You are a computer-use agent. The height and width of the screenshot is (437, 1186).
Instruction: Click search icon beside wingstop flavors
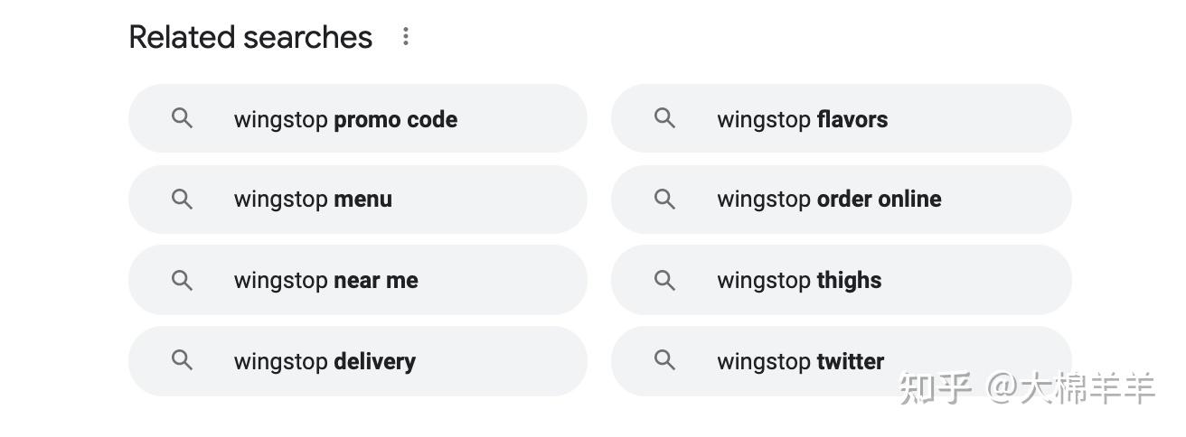tap(665, 118)
